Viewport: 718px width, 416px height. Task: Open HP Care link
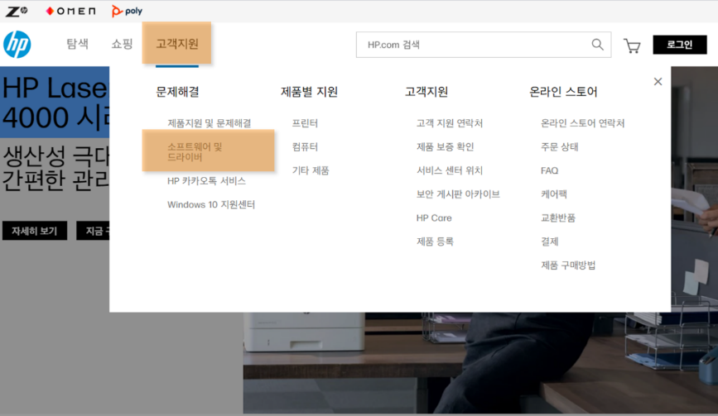434,218
